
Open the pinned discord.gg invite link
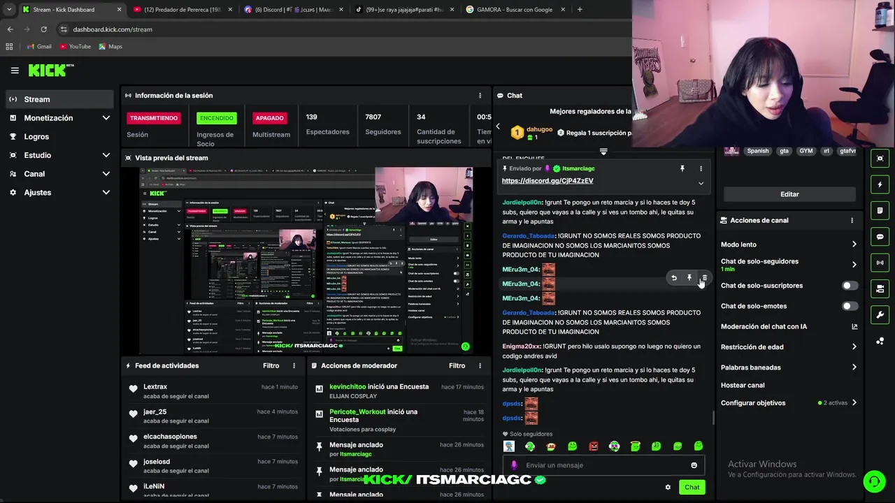coord(547,181)
